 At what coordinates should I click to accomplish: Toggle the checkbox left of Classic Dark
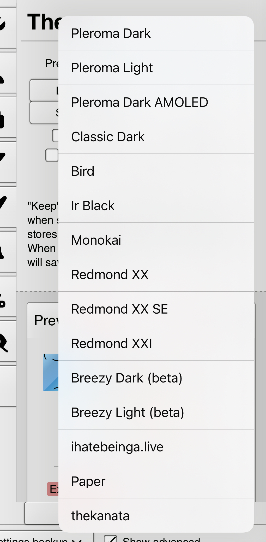tap(55, 136)
